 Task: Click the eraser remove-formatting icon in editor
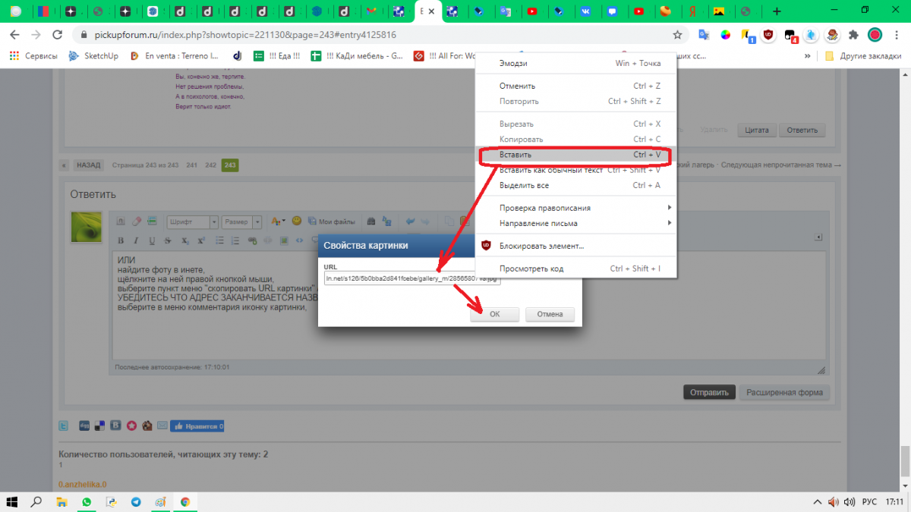click(137, 222)
